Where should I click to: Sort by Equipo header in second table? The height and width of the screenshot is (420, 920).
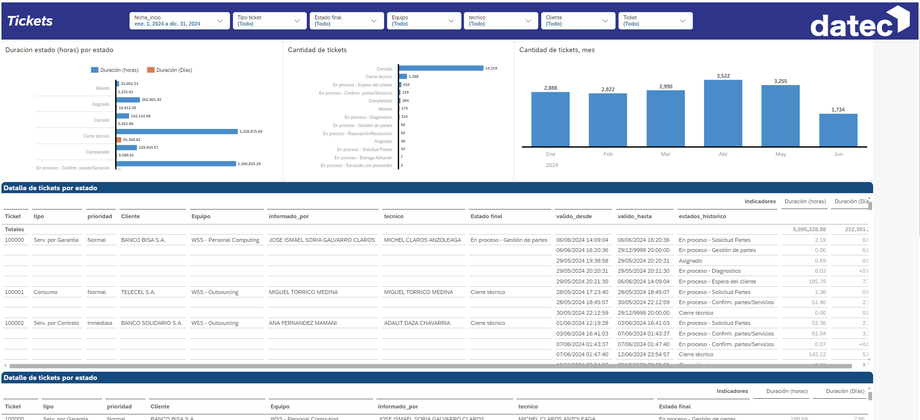280,406
